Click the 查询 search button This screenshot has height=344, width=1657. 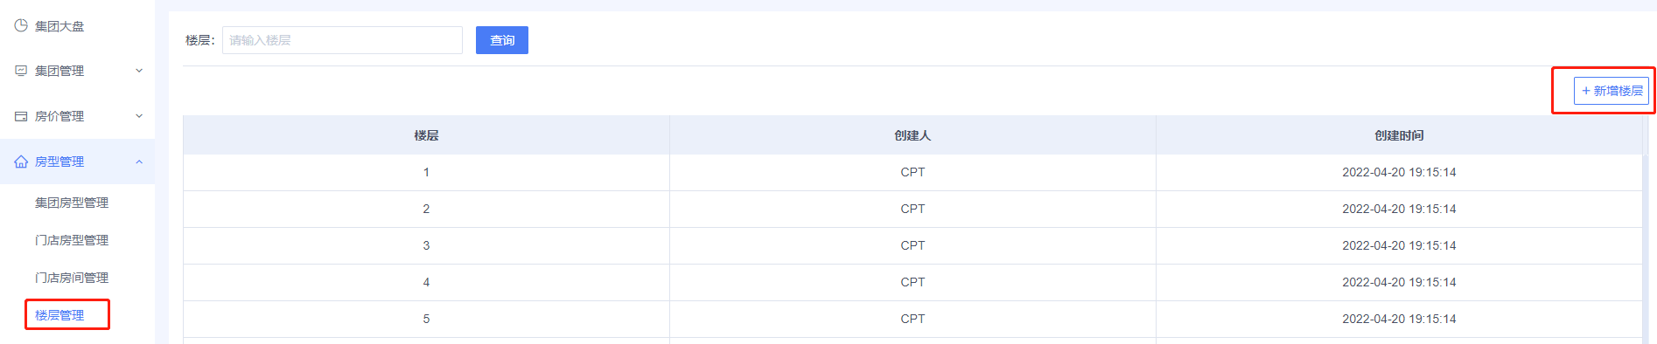[502, 40]
